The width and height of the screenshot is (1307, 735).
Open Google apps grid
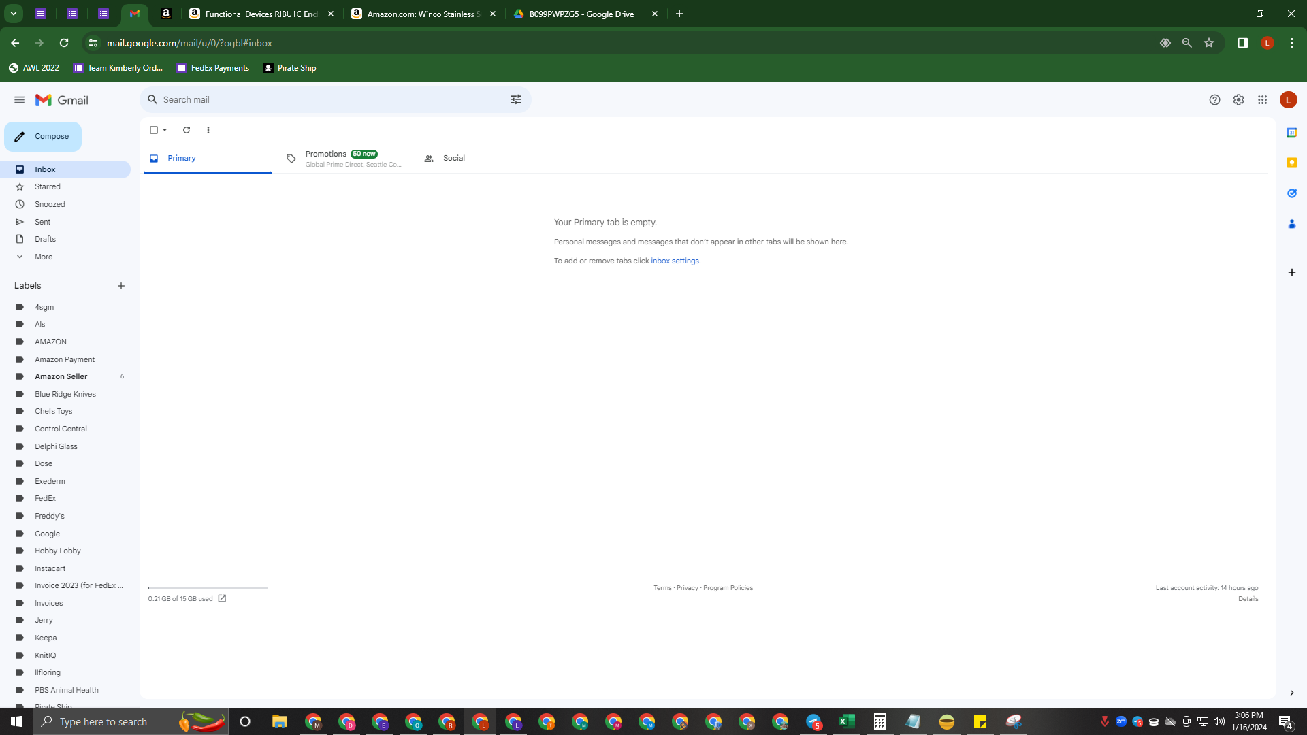coord(1262,100)
